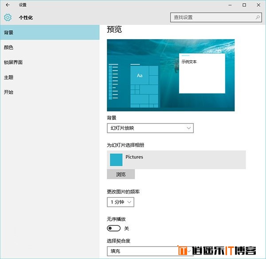Screen dimensions: 266x259
Task: Open the 1 分钟 frequency dropdown
Action: coord(121,202)
